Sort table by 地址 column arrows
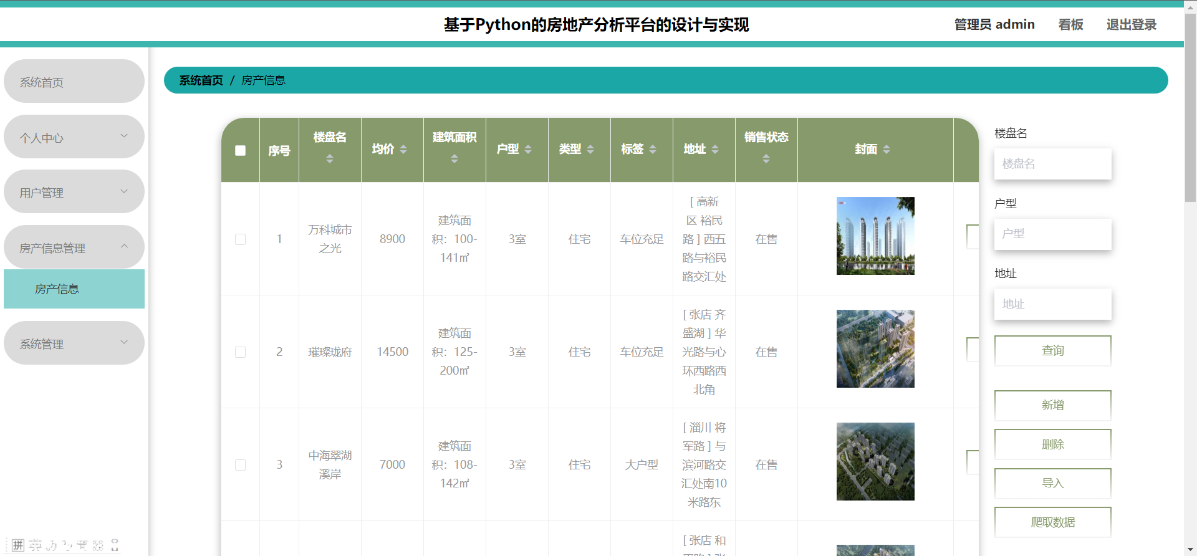This screenshot has height=556, width=1197. click(715, 150)
